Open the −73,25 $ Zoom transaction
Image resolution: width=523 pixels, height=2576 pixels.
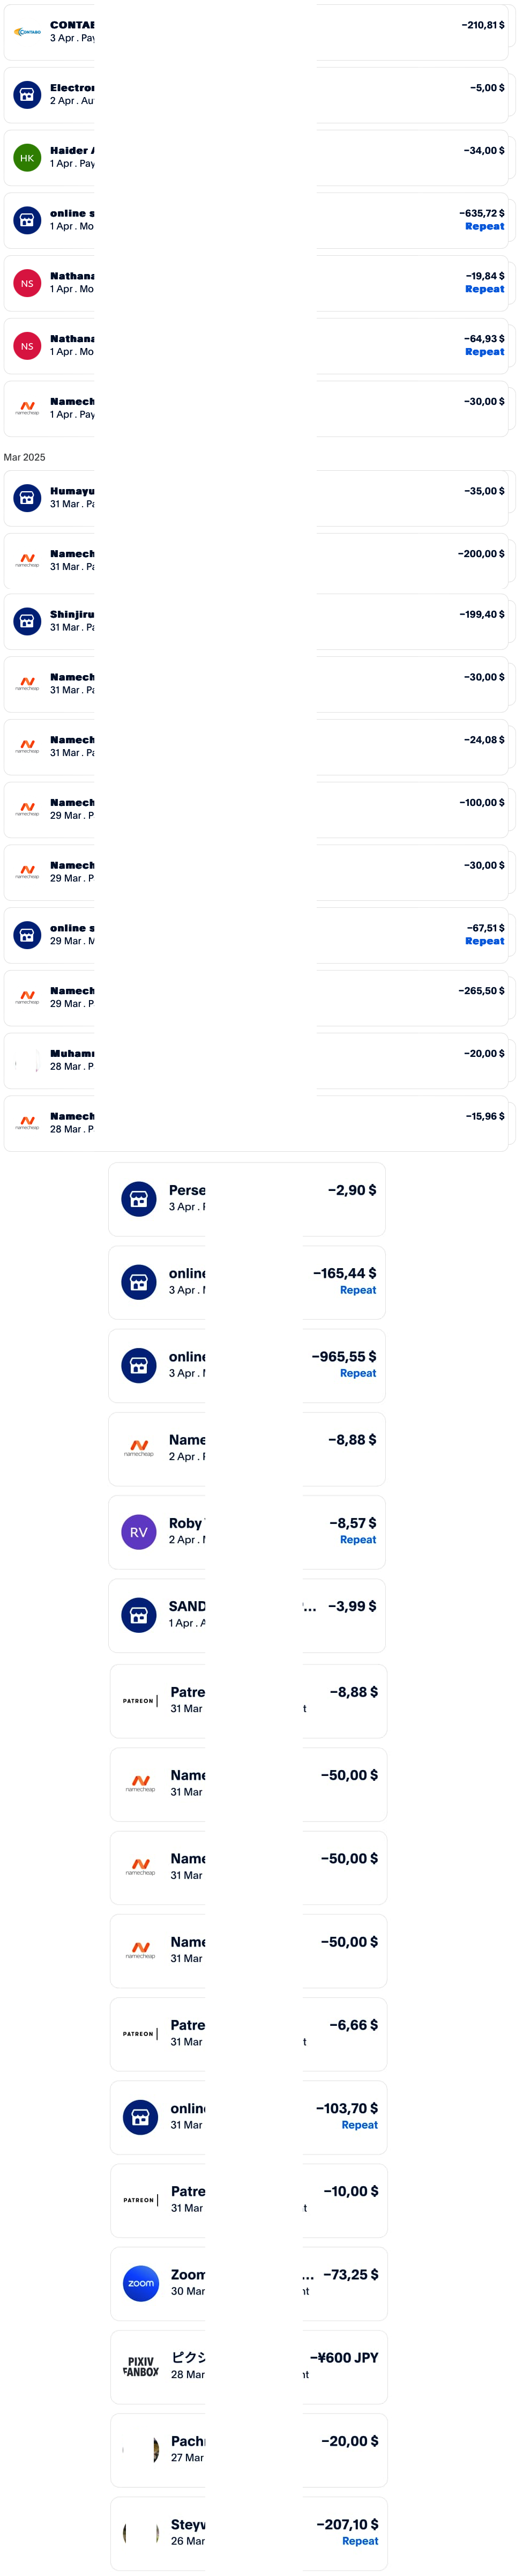click(x=249, y=2284)
